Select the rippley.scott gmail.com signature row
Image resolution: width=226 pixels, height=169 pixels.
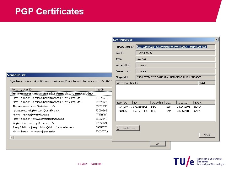61,110
